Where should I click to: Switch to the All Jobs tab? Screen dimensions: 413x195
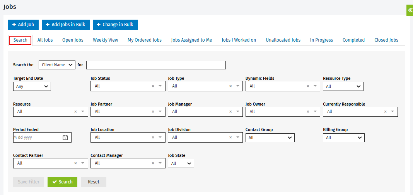pos(45,40)
